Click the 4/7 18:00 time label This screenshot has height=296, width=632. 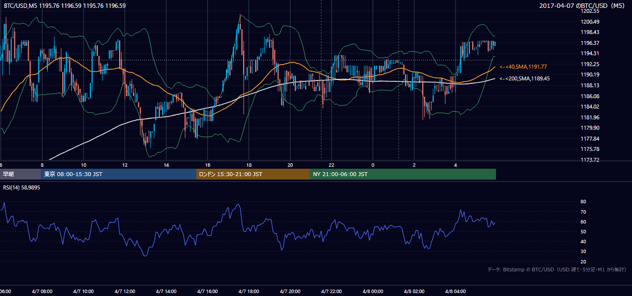(x=249, y=292)
